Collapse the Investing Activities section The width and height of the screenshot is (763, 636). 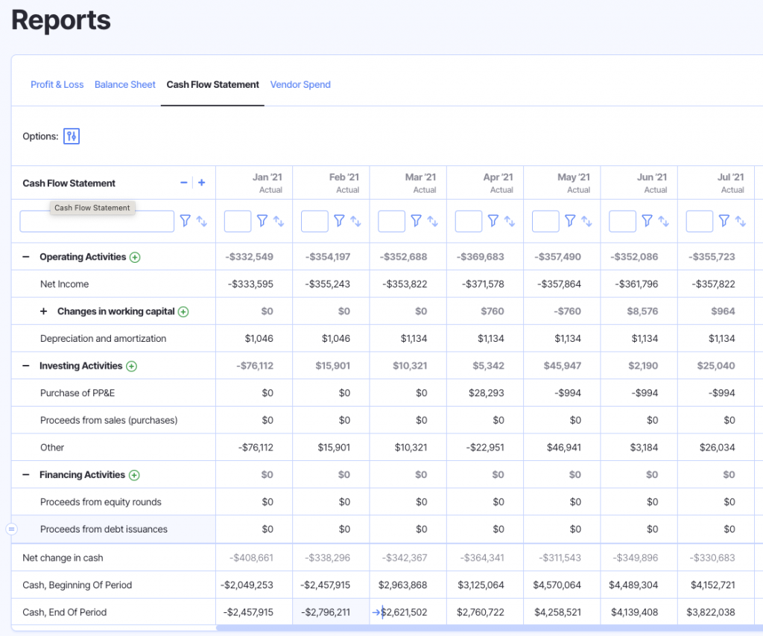click(26, 366)
